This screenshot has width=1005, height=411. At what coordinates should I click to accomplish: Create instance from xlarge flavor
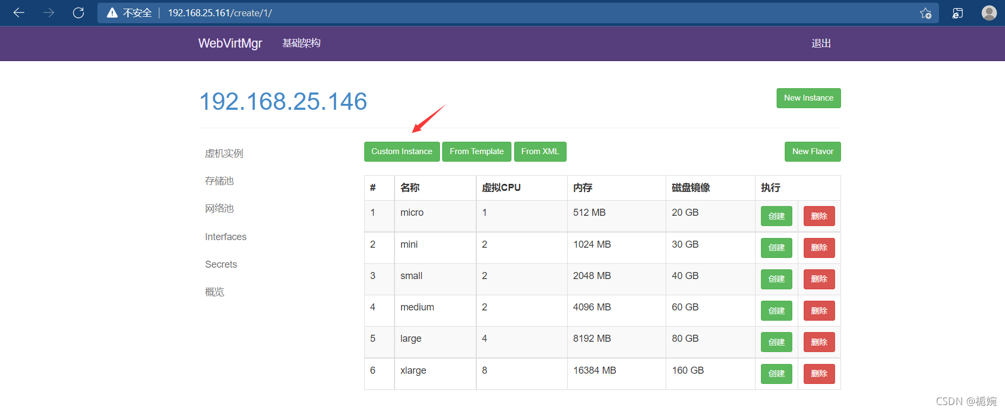(777, 374)
